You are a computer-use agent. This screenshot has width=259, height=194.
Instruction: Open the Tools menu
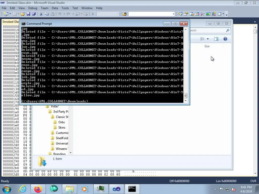click(65, 8)
